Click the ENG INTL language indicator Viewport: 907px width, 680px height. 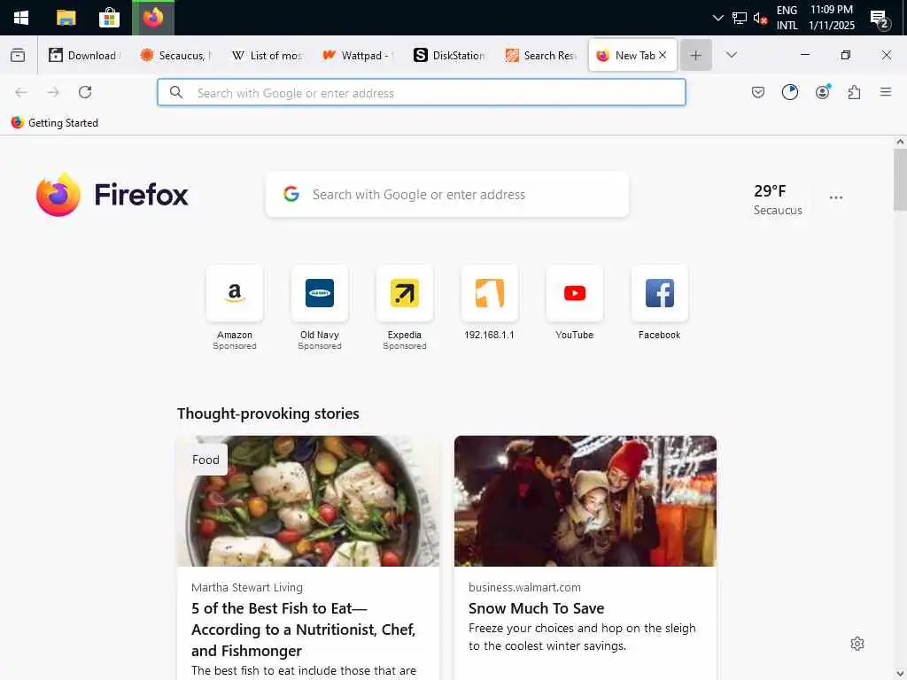coord(787,18)
